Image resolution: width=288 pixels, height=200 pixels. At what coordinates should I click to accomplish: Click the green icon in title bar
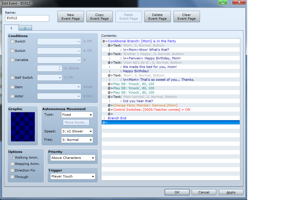click(223, 3)
